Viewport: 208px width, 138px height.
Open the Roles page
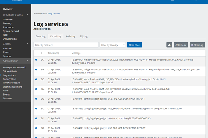point(6,91)
